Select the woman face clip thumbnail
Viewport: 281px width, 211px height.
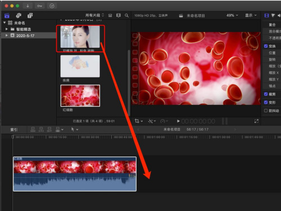(80, 36)
